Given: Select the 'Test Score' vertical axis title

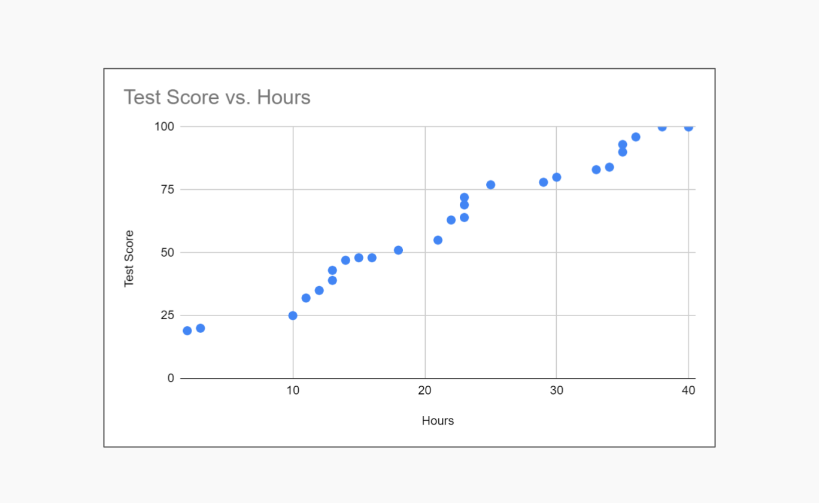Looking at the screenshot, I should (x=129, y=259).
